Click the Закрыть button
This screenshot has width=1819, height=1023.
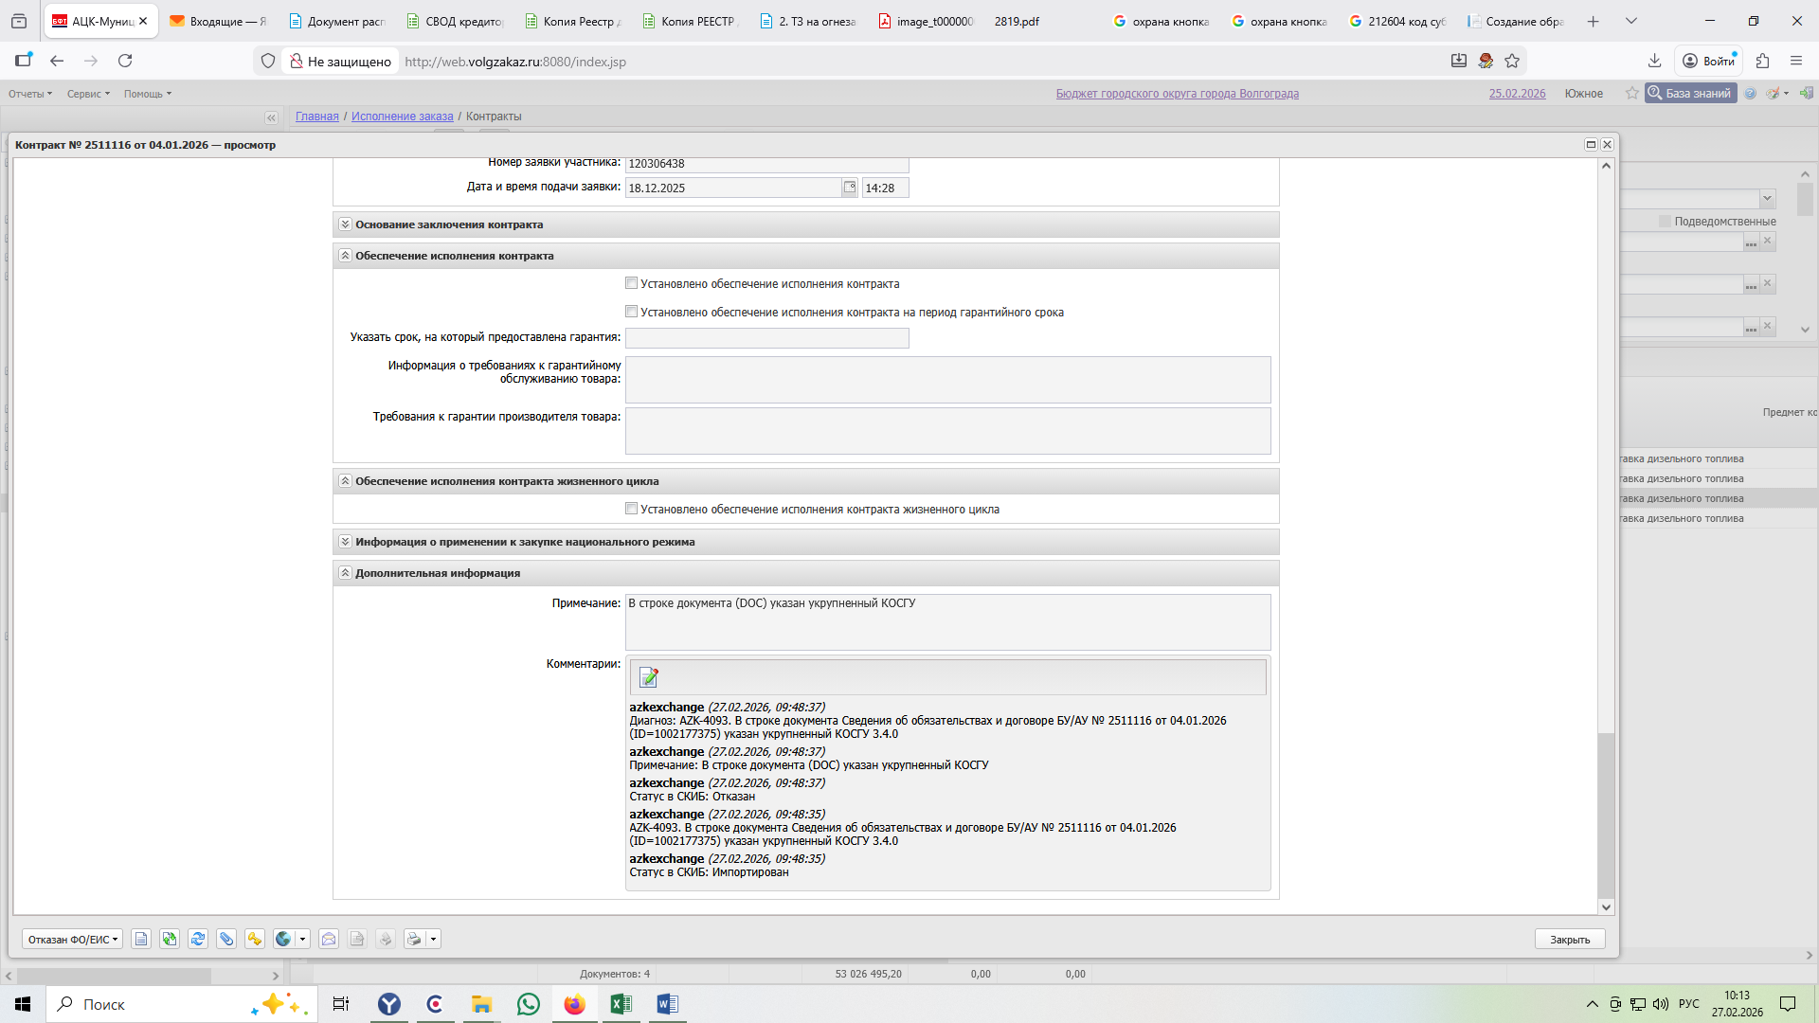tap(1569, 939)
